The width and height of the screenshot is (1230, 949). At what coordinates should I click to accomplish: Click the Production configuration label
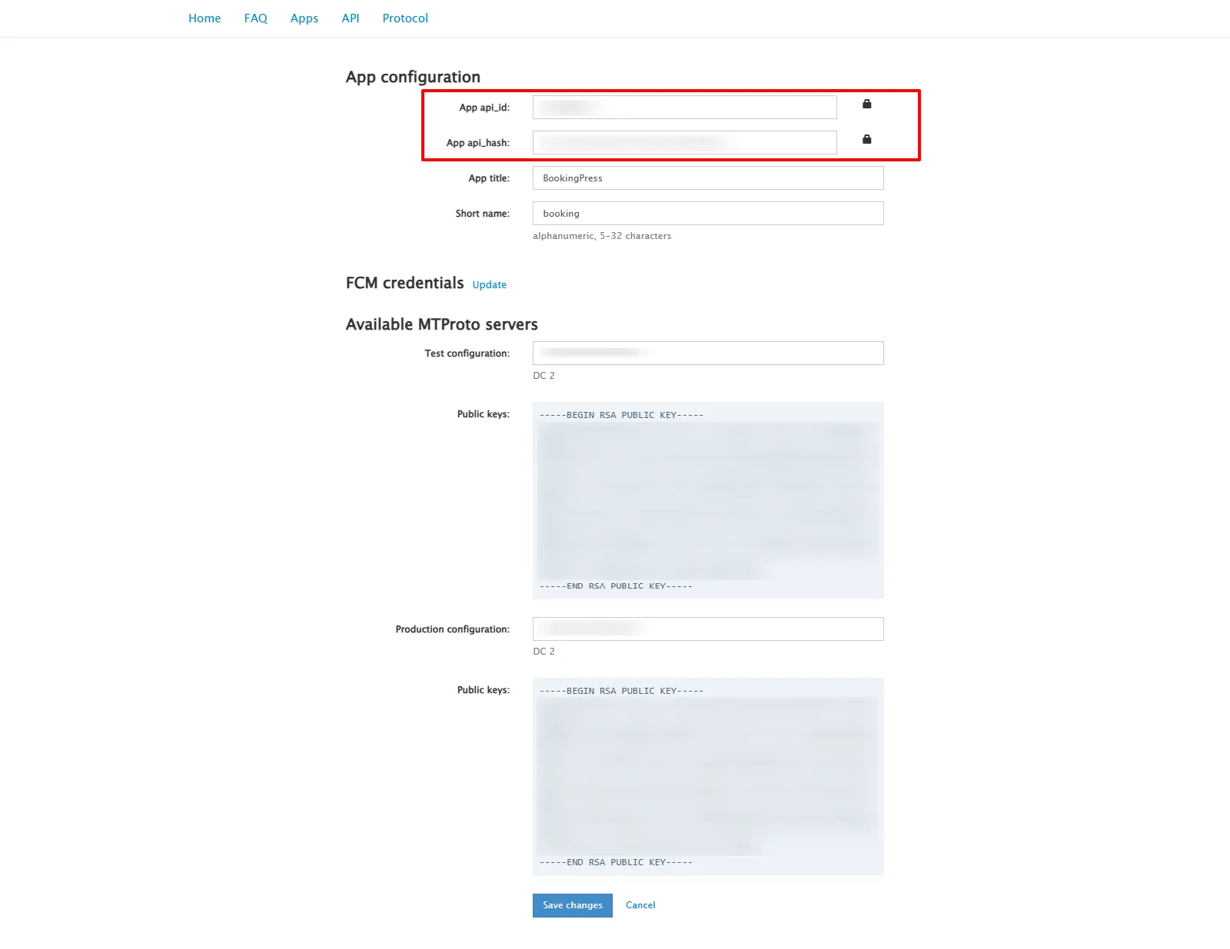453,629
